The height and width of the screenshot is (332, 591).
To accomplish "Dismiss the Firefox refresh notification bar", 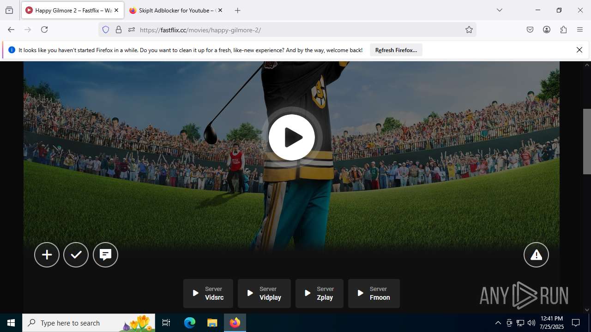I will click(x=579, y=50).
